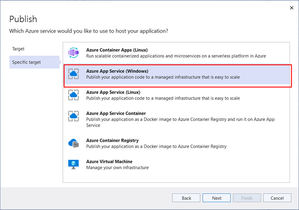Click the Azure Container Registry cloud icon
Viewport: 299px width, 210px height.
pos(73,143)
